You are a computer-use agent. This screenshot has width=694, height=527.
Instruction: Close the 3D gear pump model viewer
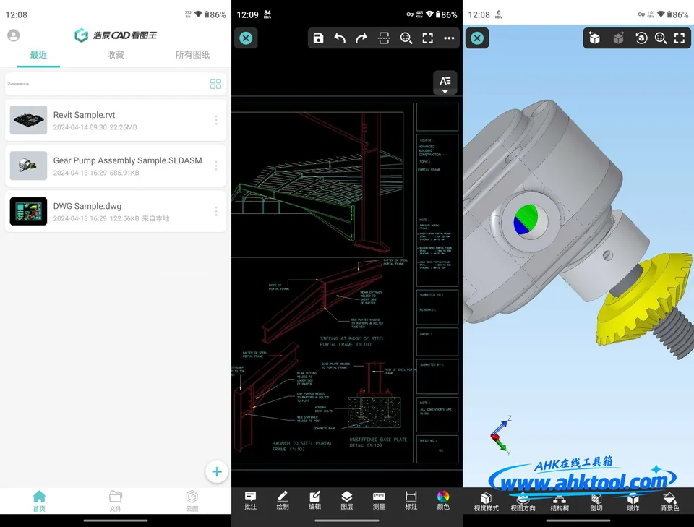point(477,38)
